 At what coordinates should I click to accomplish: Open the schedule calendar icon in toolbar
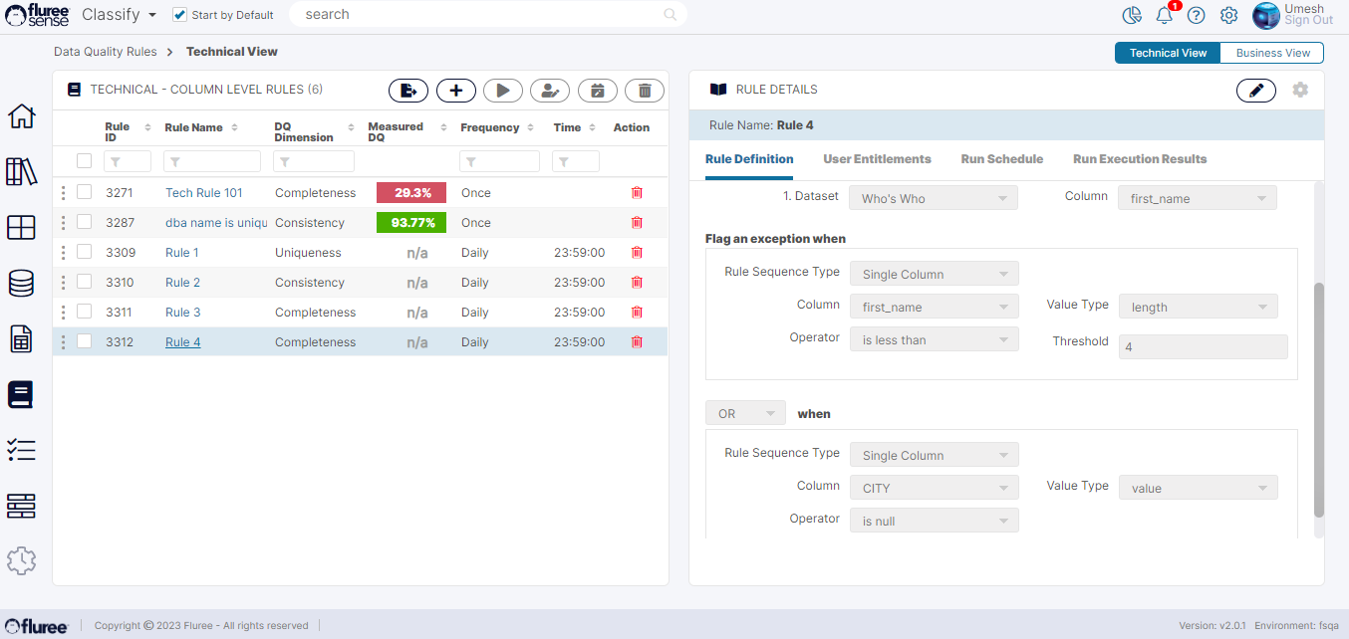[597, 91]
